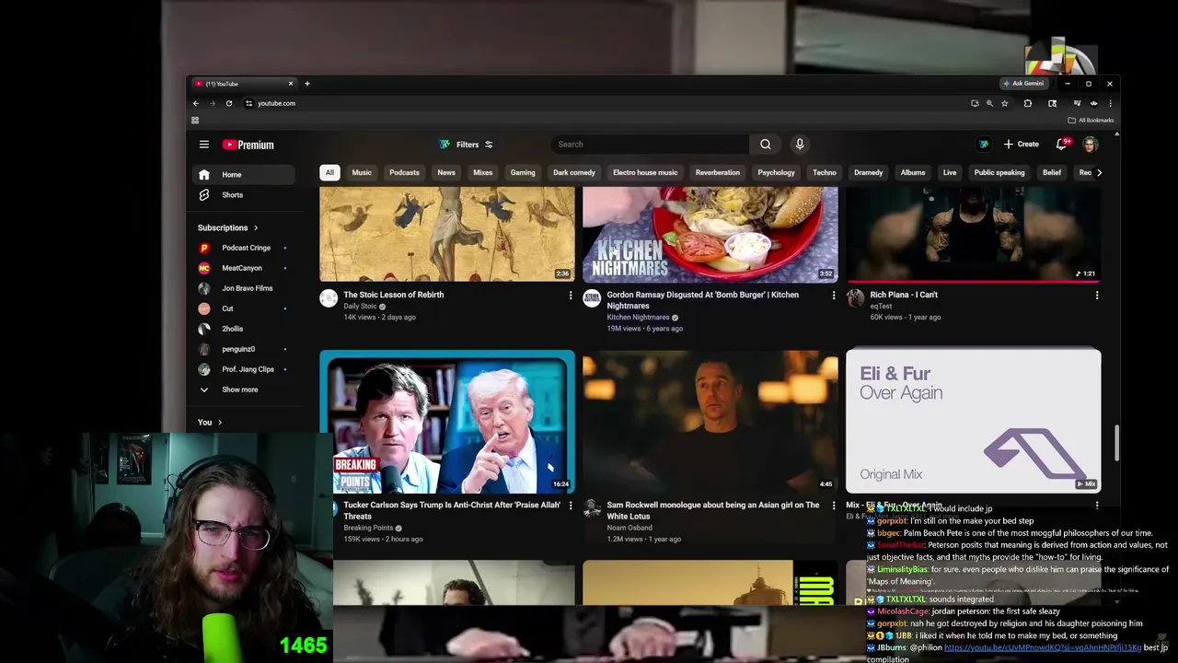Open a new browser tab
Image resolution: width=1178 pixels, height=663 pixels.
pyautogui.click(x=307, y=84)
